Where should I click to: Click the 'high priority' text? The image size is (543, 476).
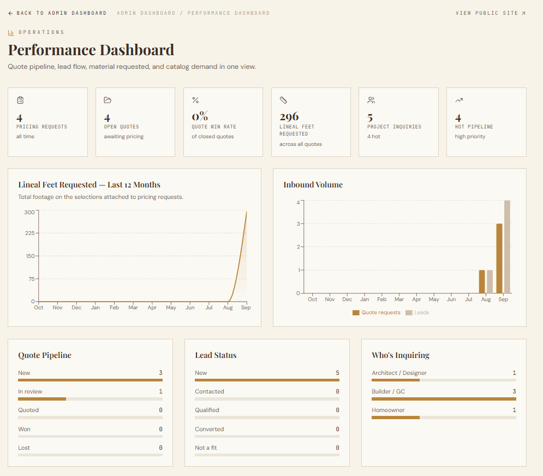pos(470,137)
